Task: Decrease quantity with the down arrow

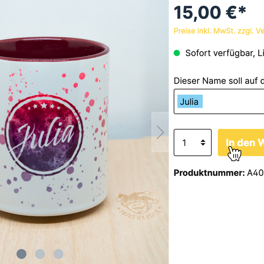Action: click(x=203, y=144)
